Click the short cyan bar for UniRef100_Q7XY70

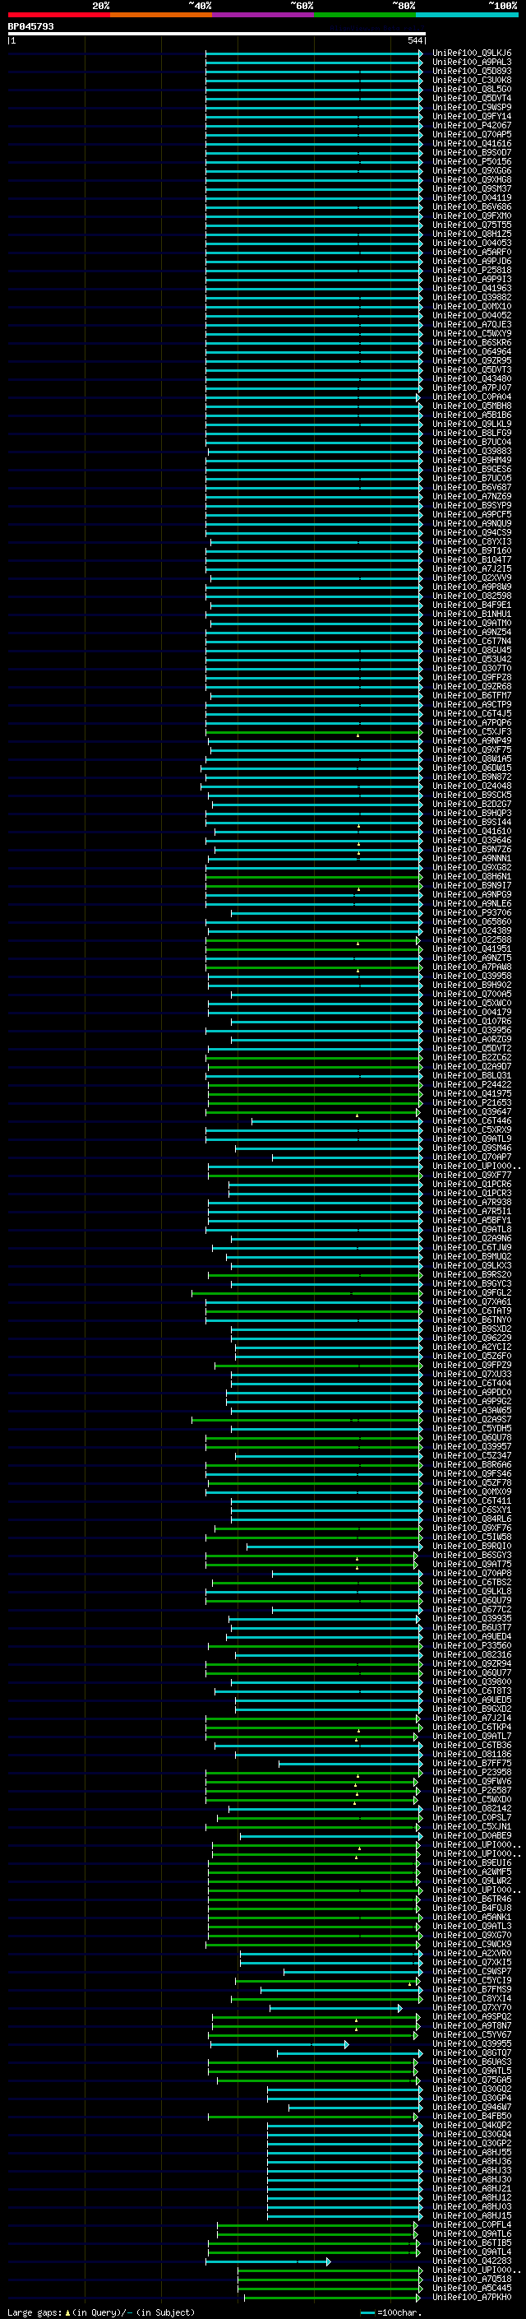pos(335,2007)
